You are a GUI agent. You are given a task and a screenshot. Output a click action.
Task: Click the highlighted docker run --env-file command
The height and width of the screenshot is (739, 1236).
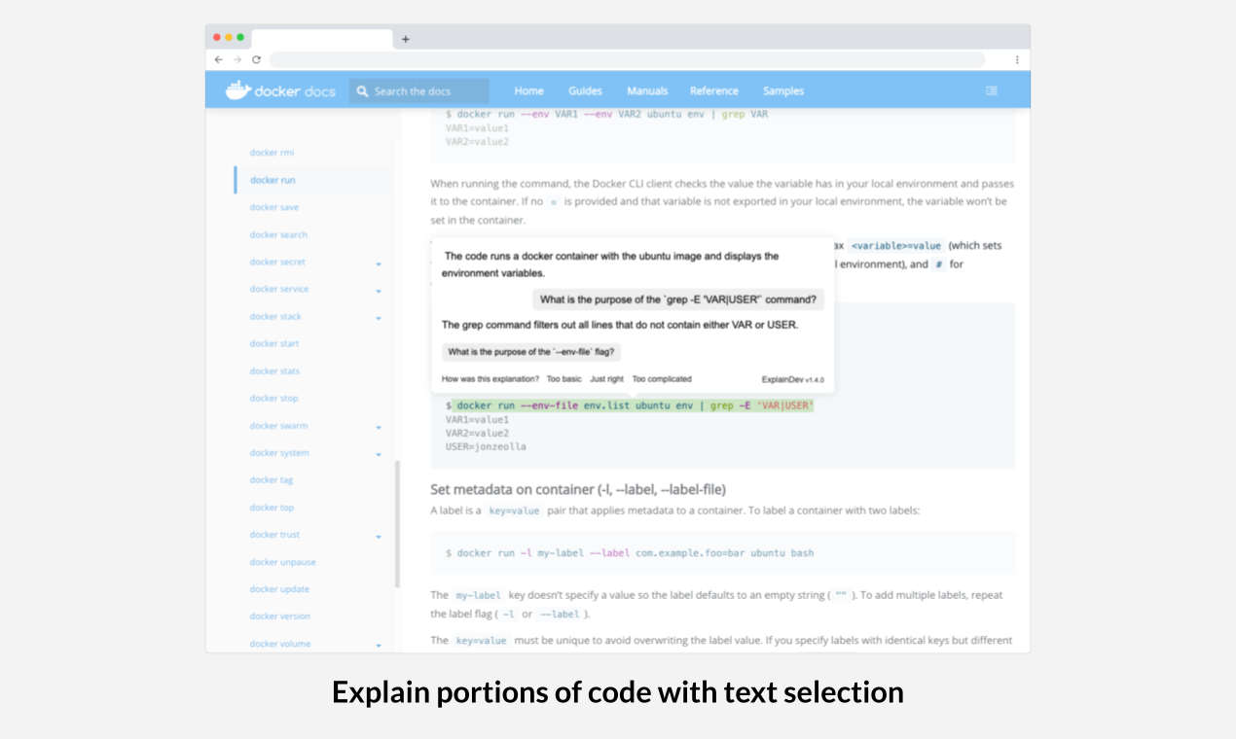(x=633, y=405)
